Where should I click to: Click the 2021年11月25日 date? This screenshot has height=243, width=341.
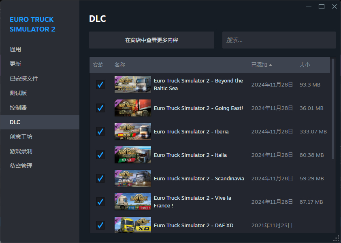click(272, 225)
